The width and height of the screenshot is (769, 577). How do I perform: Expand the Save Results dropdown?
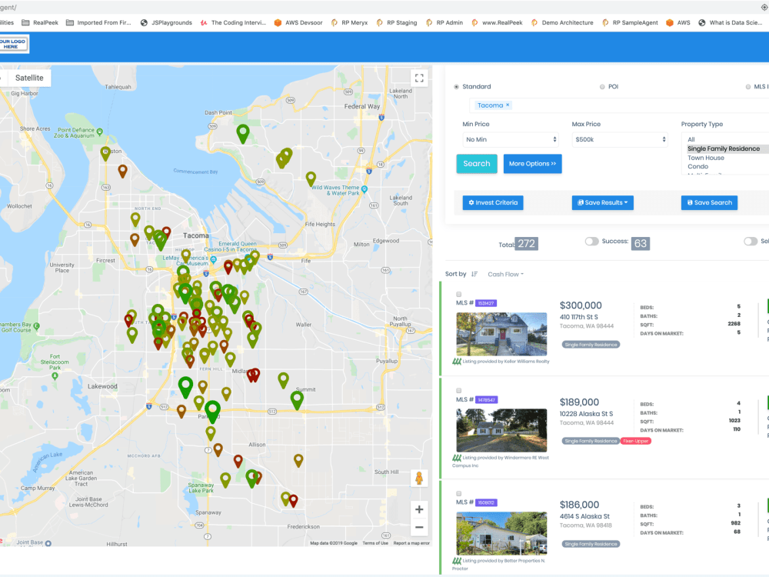[603, 202]
